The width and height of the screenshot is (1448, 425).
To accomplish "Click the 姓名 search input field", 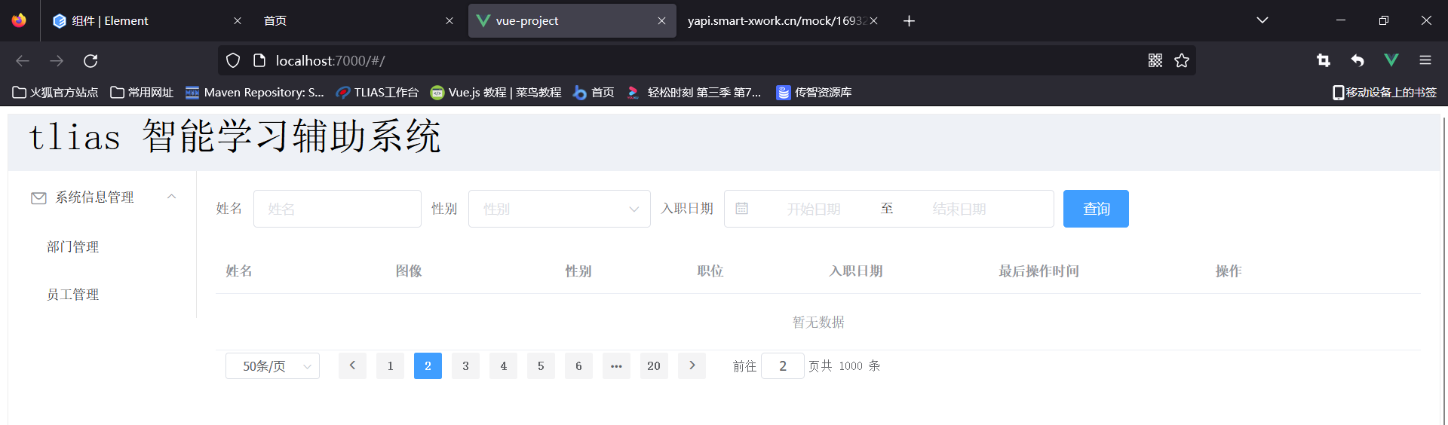I will click(337, 209).
